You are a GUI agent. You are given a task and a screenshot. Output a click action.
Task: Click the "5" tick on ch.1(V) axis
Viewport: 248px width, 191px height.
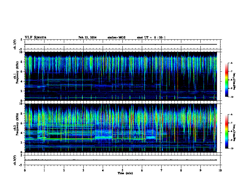click(22, 40)
